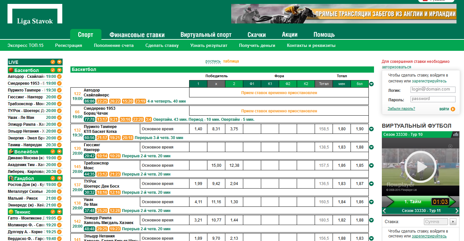The image size is (464, 241).
Task: Open the stake amount dropdown arrow
Action: pyautogui.click(x=453, y=222)
